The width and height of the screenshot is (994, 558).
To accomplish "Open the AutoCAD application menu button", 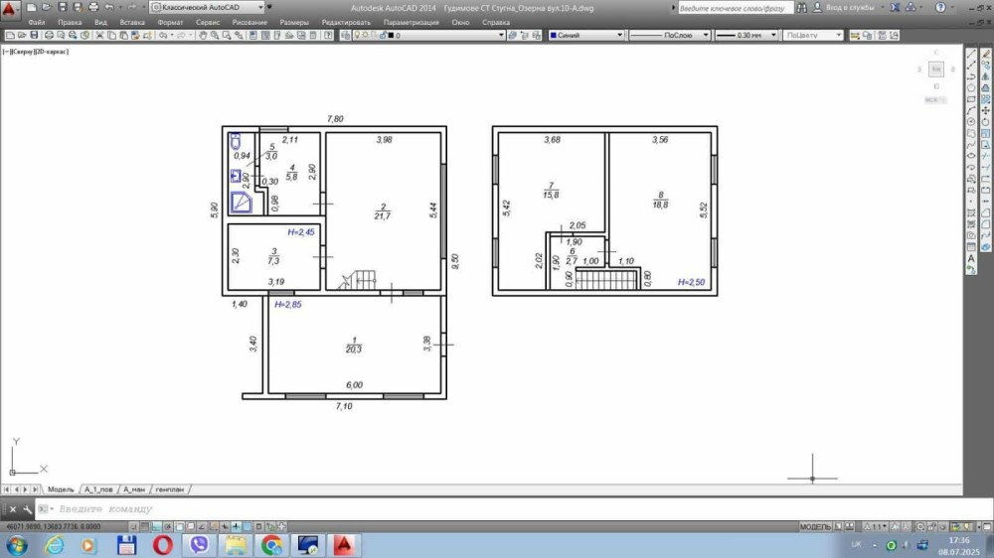I will [11, 9].
